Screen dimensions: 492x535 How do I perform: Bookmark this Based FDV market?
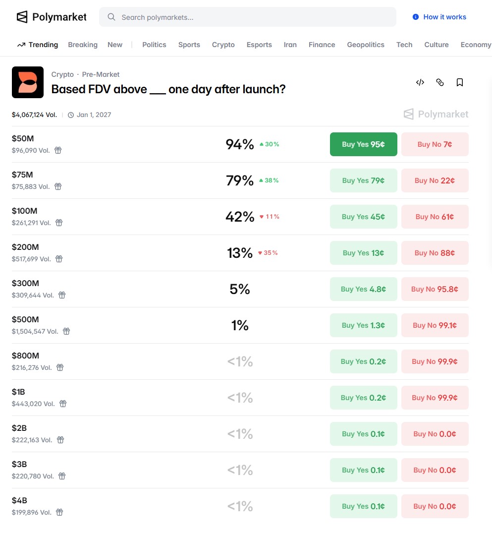(x=460, y=82)
